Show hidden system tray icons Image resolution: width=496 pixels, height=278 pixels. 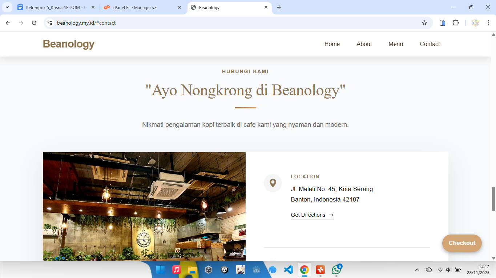pyautogui.click(x=417, y=270)
